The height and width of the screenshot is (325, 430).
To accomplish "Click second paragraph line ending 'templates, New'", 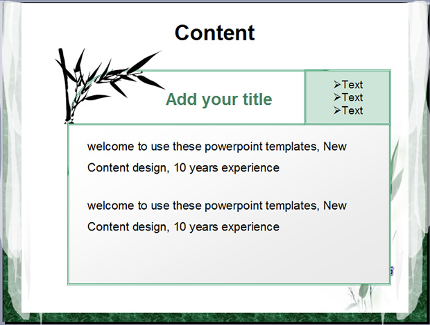I will [217, 206].
